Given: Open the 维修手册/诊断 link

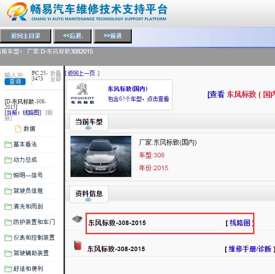Looking at the screenshot, I should 250,249.
